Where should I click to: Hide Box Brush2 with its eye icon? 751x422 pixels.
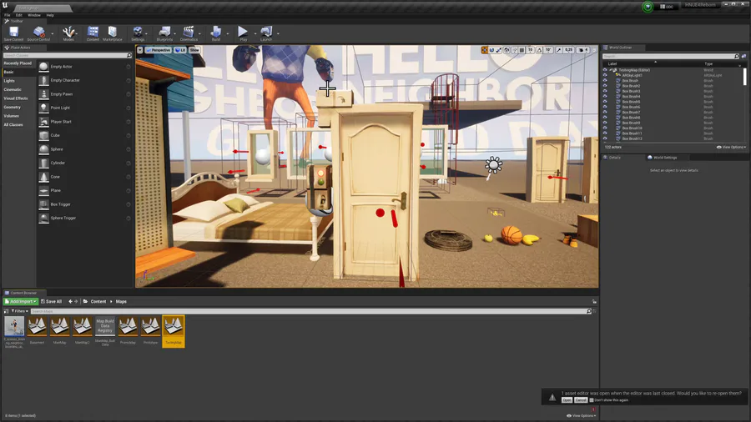[x=605, y=86]
